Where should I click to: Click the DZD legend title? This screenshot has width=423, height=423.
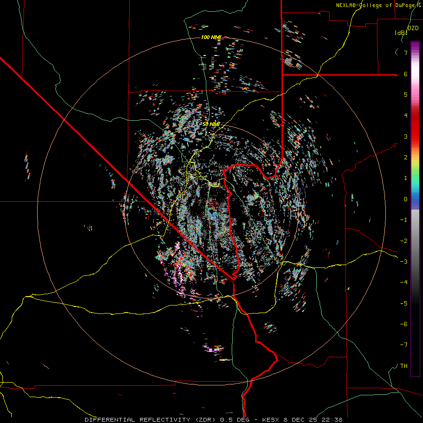(413, 28)
